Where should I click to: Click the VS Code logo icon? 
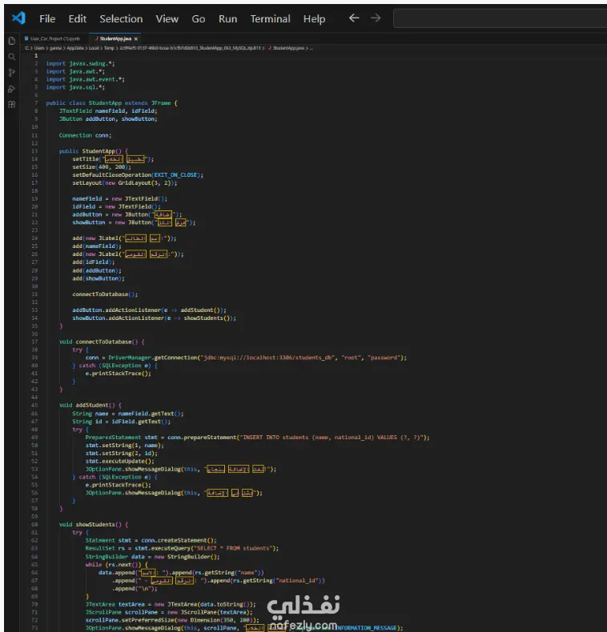click(x=18, y=18)
